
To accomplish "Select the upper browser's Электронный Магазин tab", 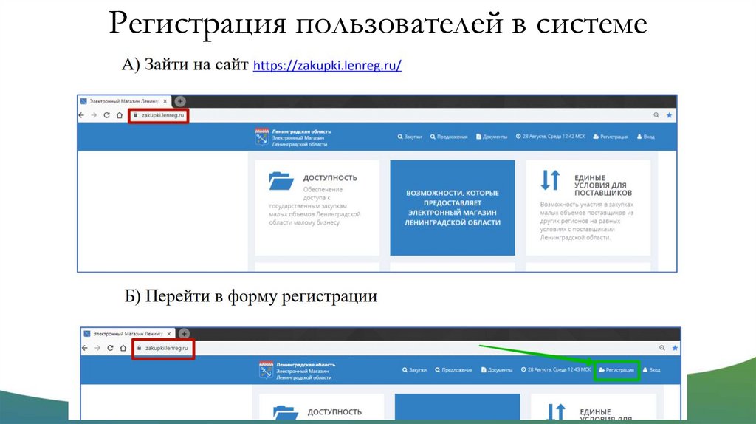I will [x=124, y=101].
